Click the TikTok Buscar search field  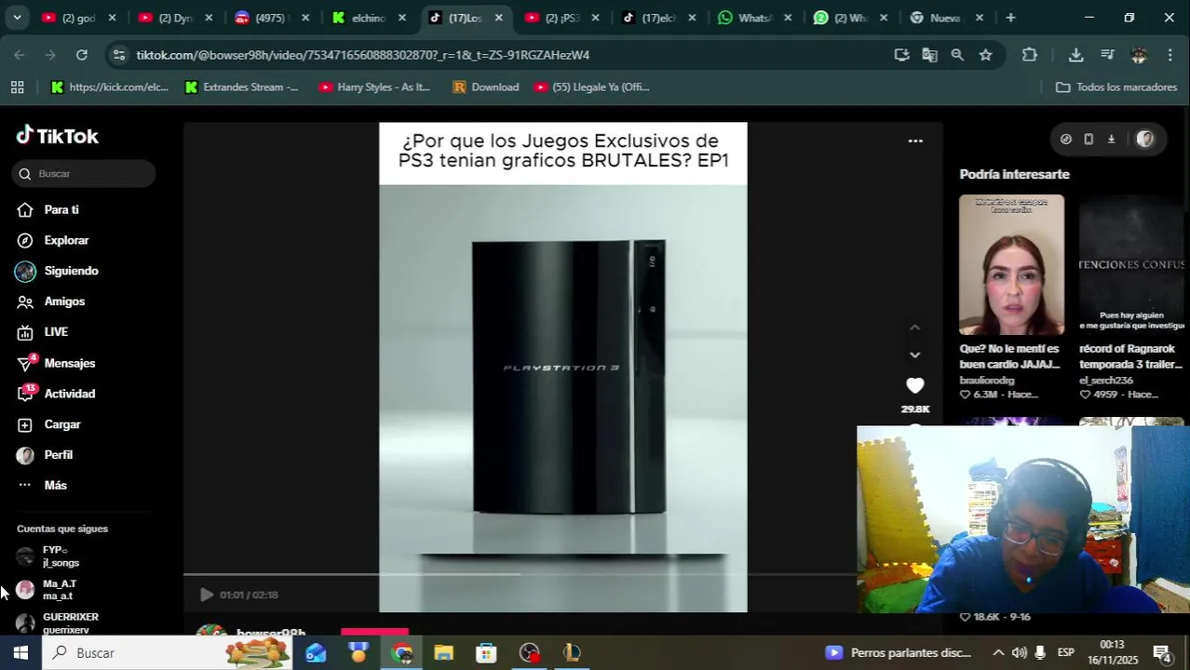coord(84,174)
